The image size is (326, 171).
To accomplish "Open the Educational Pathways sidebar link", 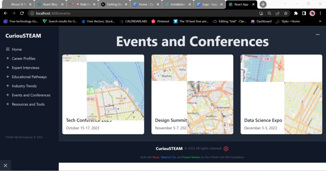I will tap(29, 77).
